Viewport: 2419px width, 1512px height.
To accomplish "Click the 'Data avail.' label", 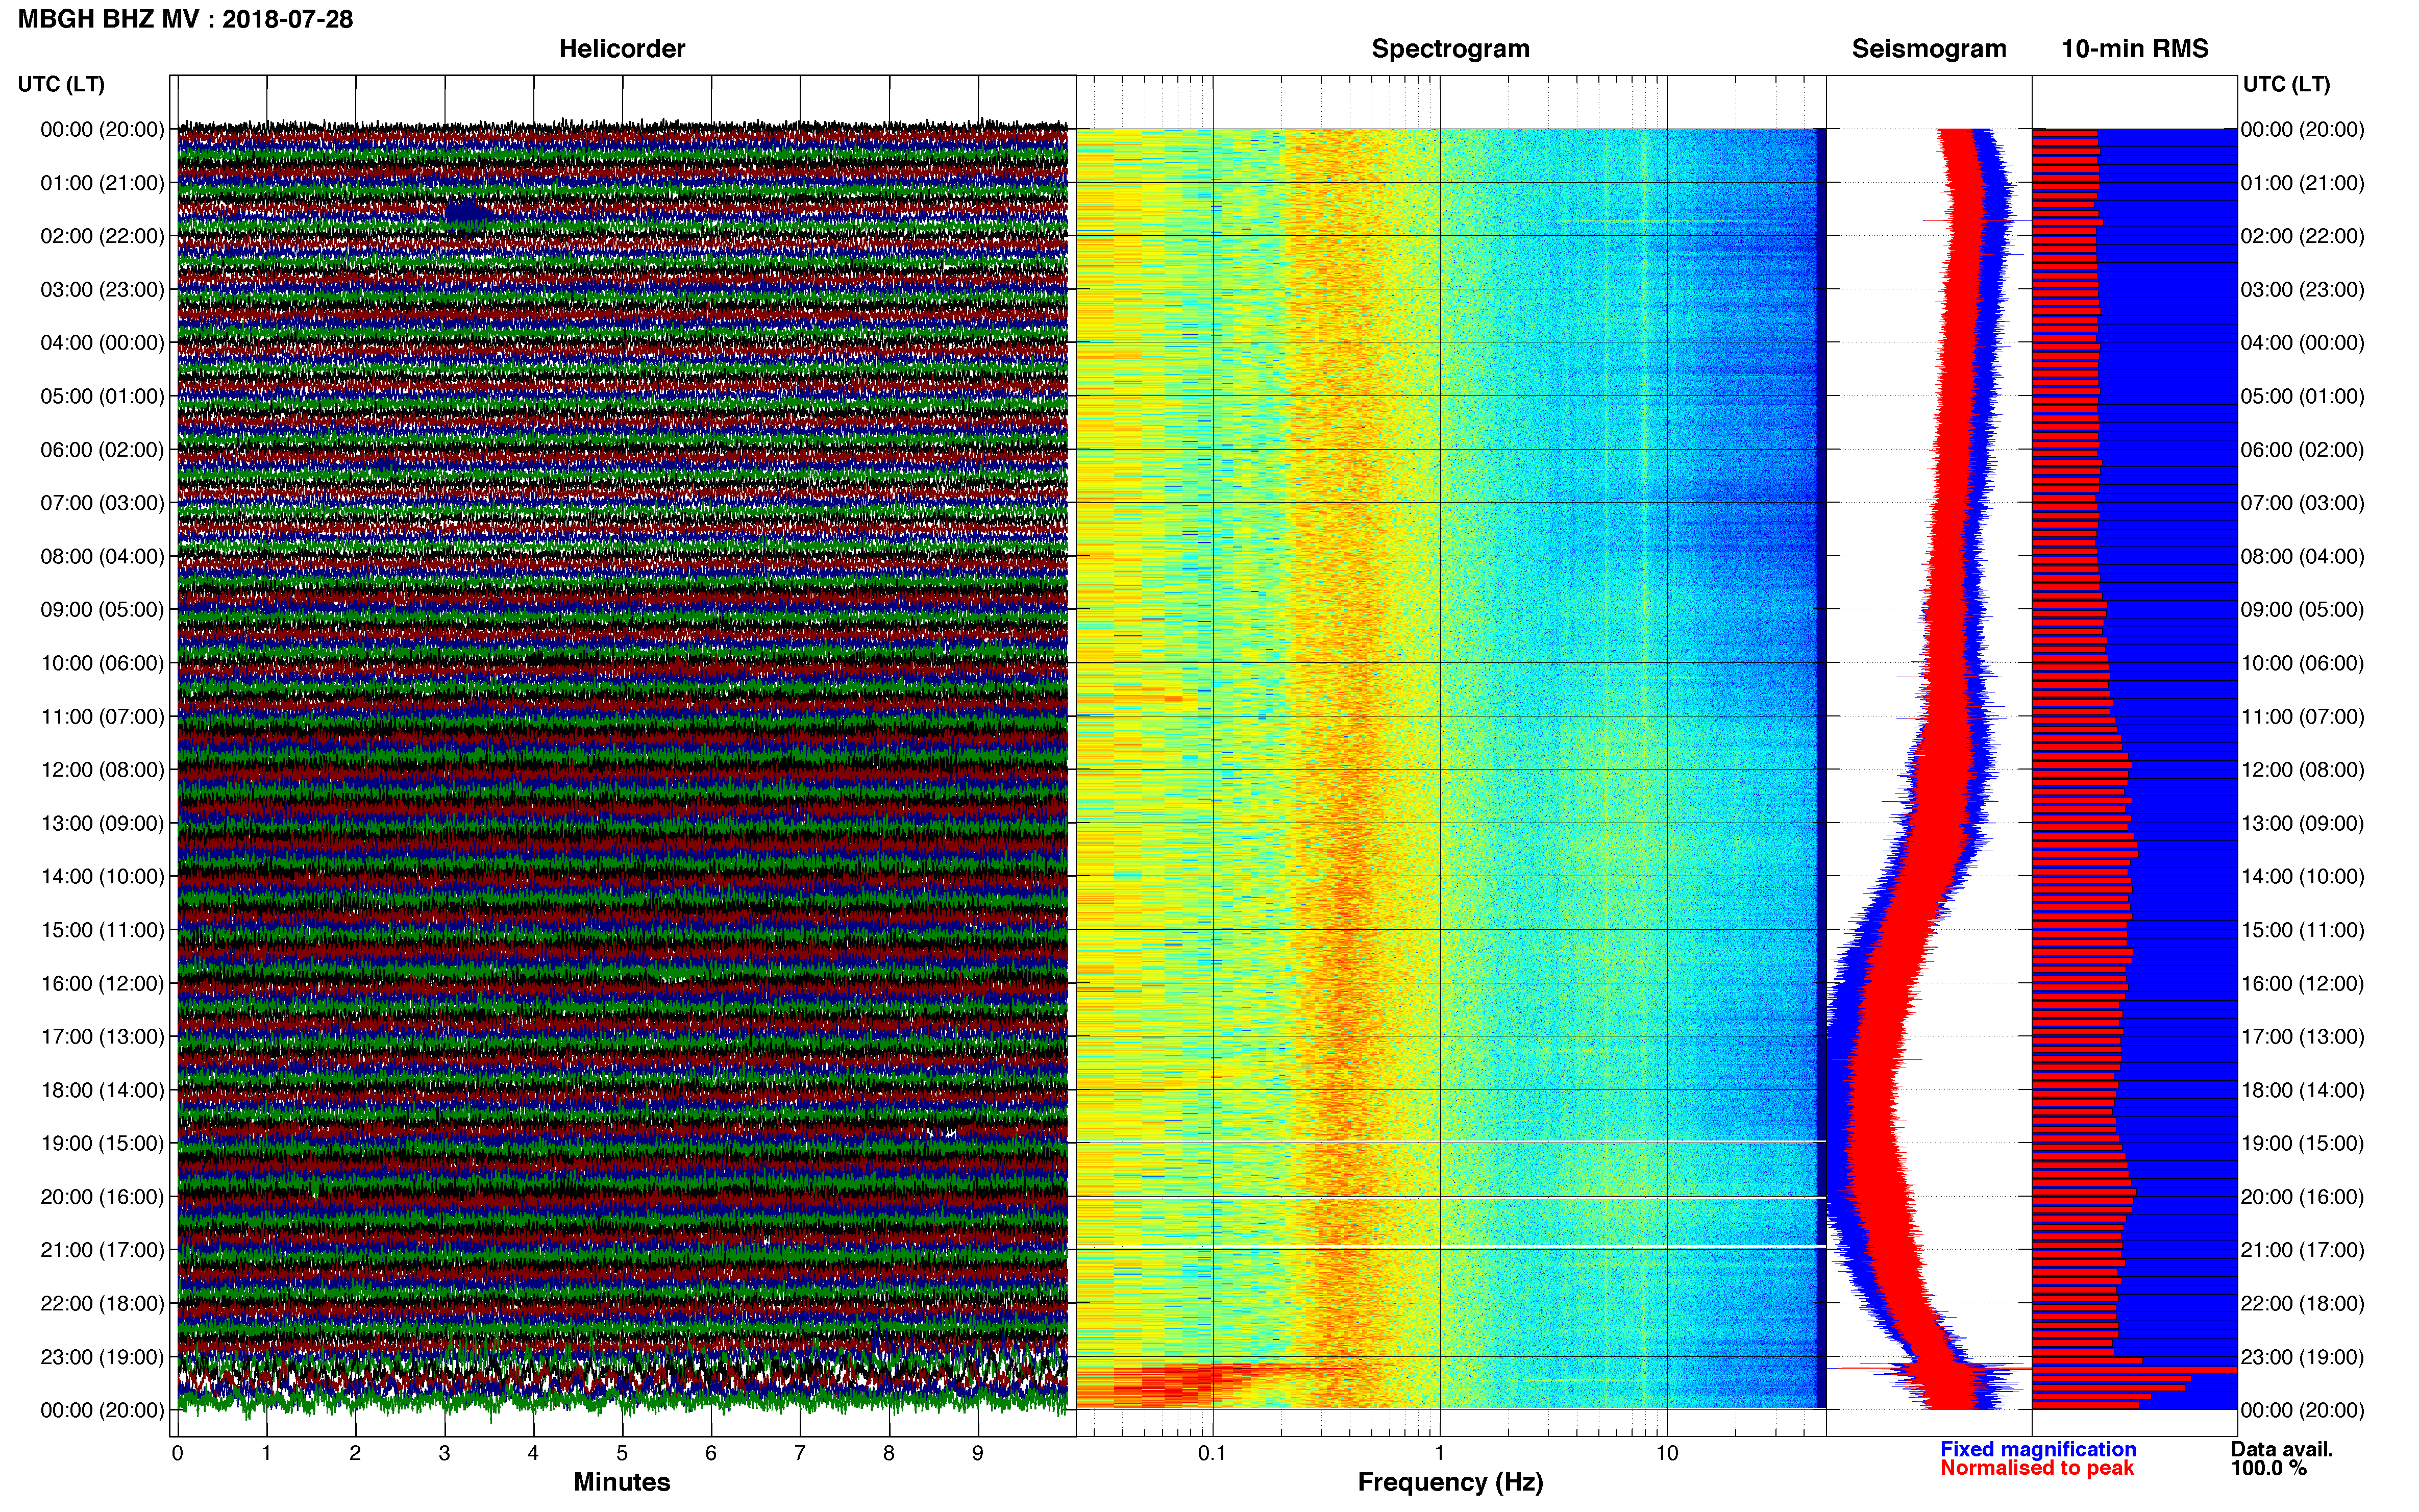I will (x=2281, y=1449).
